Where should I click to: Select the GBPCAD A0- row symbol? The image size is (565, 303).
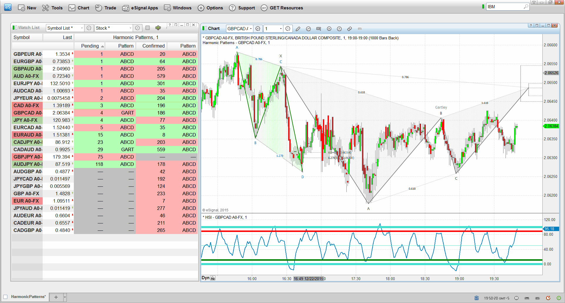coord(27,113)
